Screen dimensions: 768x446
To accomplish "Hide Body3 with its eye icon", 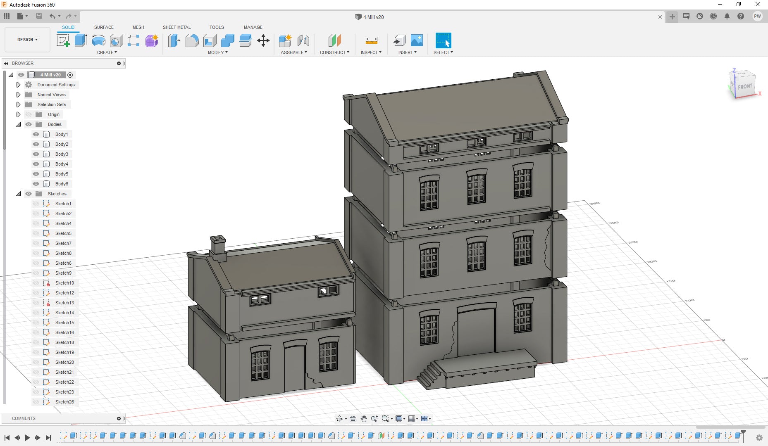I will click(36, 154).
